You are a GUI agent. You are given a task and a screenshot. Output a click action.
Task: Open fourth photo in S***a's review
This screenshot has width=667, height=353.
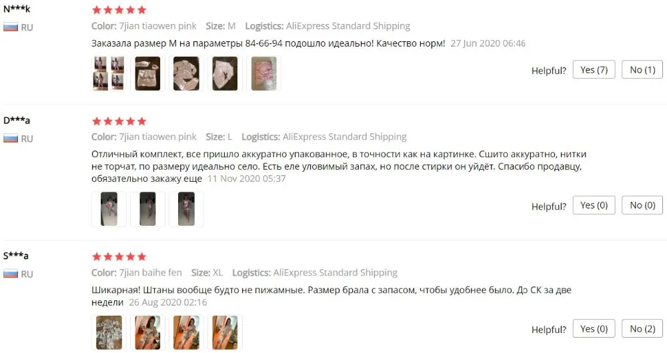click(225, 332)
